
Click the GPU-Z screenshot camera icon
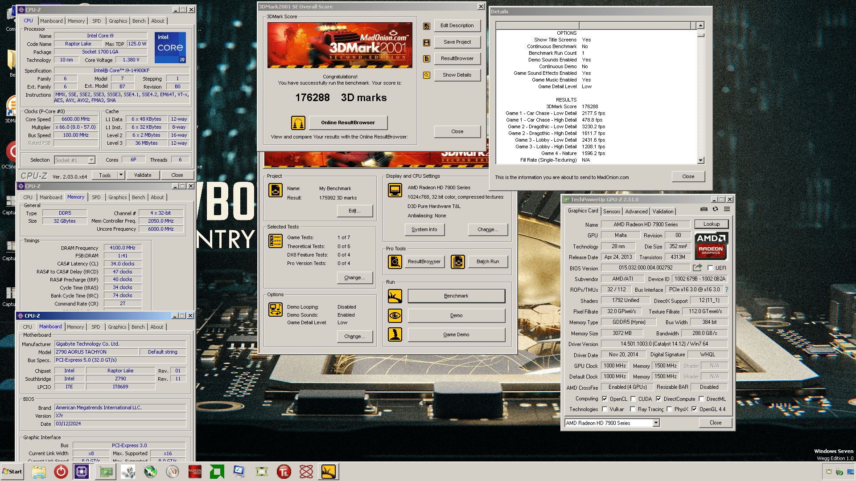(704, 209)
